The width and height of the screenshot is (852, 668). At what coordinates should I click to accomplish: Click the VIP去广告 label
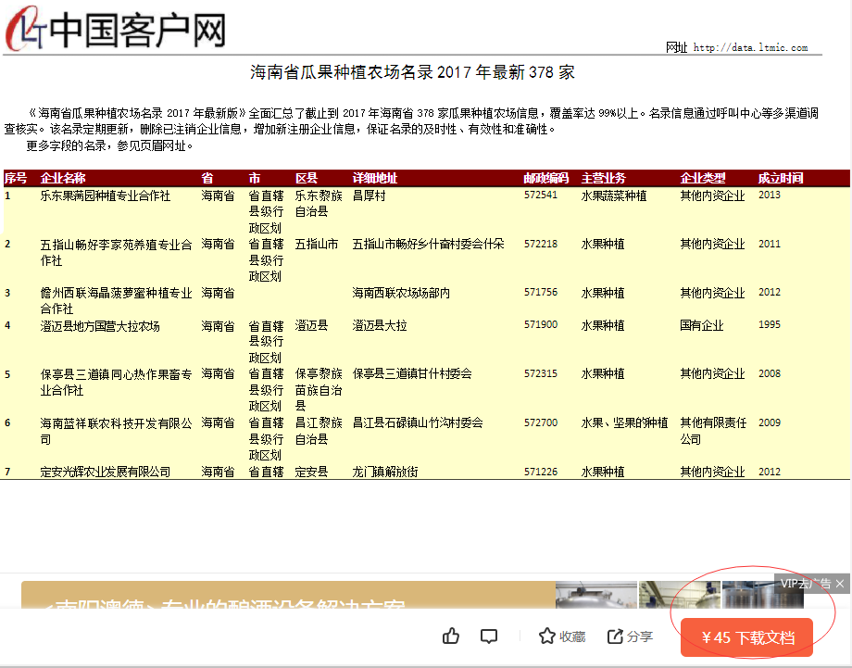click(806, 584)
